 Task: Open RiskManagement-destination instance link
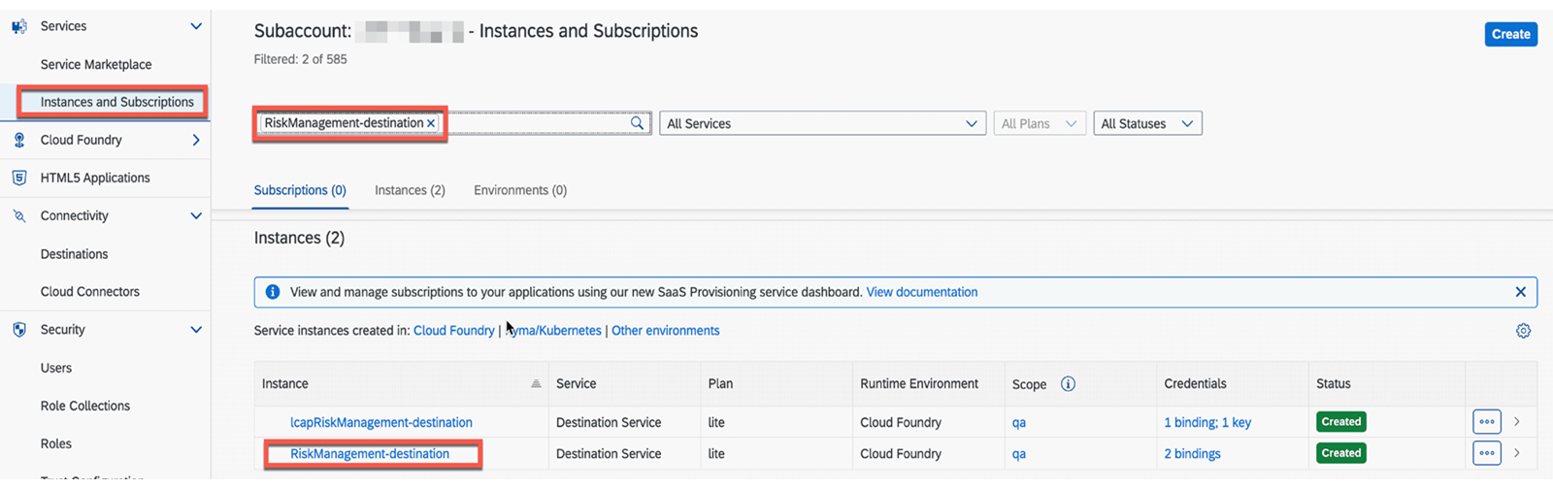tap(370, 453)
